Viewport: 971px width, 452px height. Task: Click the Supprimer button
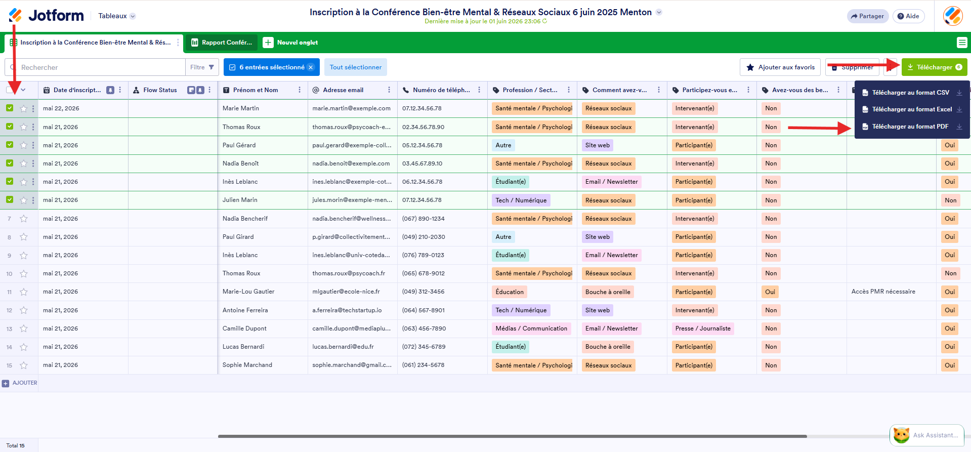pyautogui.click(x=852, y=67)
